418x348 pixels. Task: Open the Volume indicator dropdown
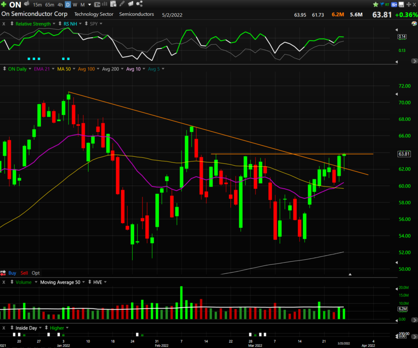coord(36,282)
